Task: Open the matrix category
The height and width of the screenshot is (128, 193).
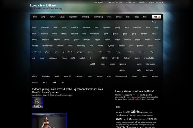Action: pos(147,40)
